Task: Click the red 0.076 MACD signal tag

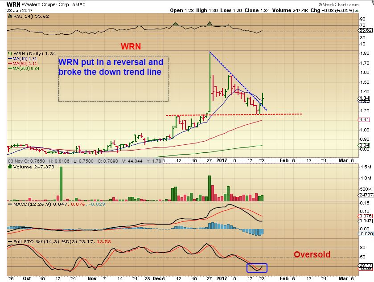Action: (x=366, y=216)
